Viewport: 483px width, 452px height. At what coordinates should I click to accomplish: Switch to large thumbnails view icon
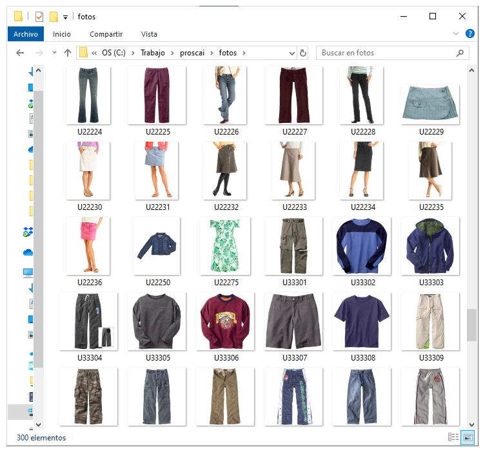pyautogui.click(x=468, y=437)
